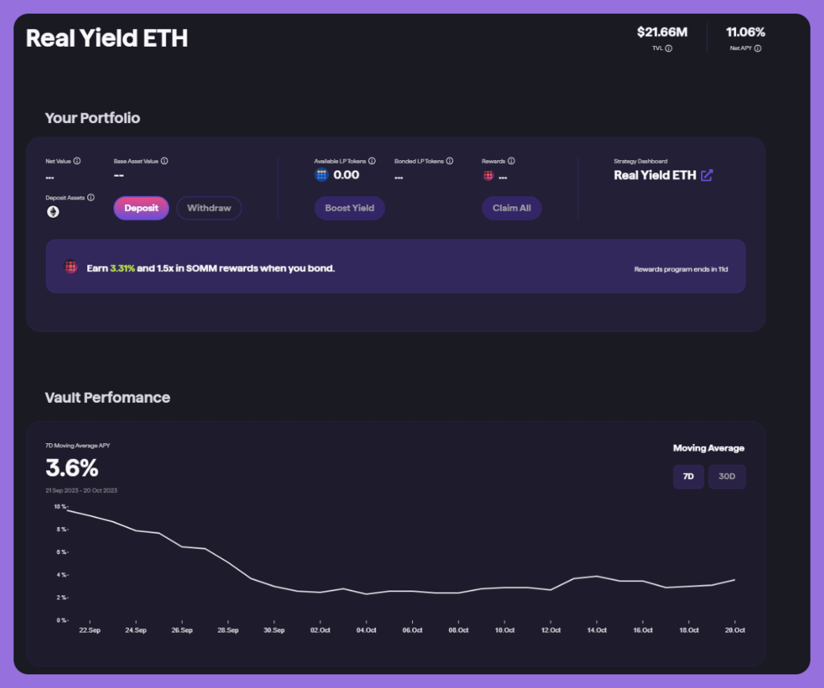Click the Claim All rewards button
This screenshot has width=824, height=688.
(x=512, y=208)
